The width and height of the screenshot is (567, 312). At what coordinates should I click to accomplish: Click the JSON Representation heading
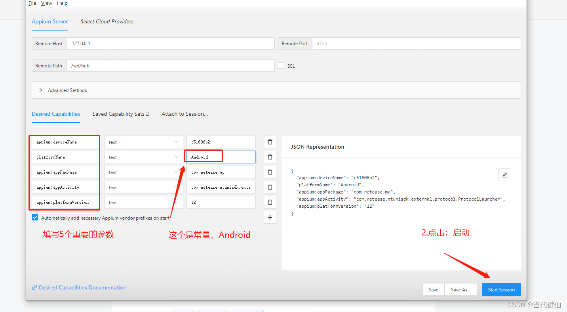pyautogui.click(x=318, y=147)
